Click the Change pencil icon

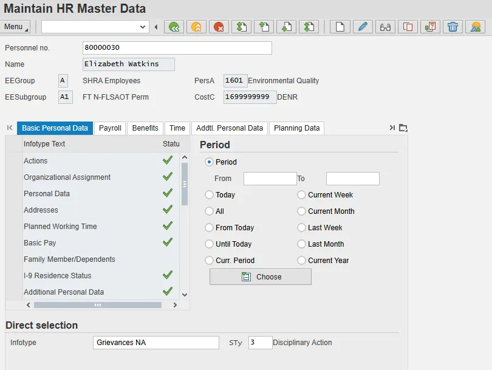pos(363,27)
